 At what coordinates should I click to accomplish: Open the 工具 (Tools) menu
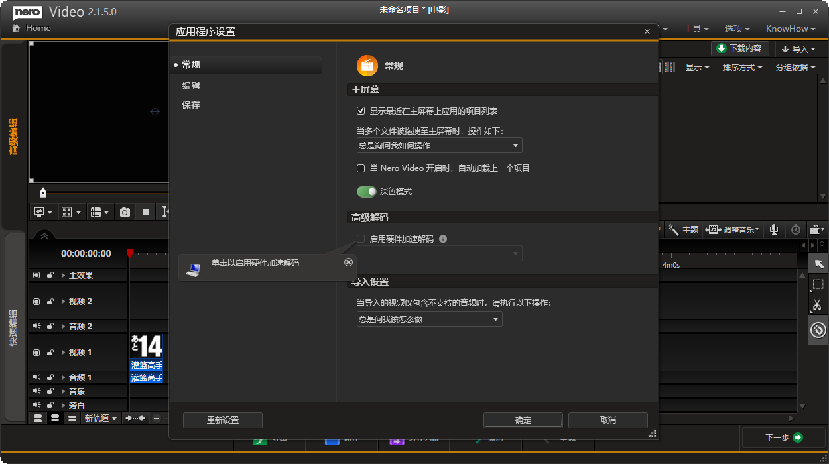pyautogui.click(x=696, y=29)
